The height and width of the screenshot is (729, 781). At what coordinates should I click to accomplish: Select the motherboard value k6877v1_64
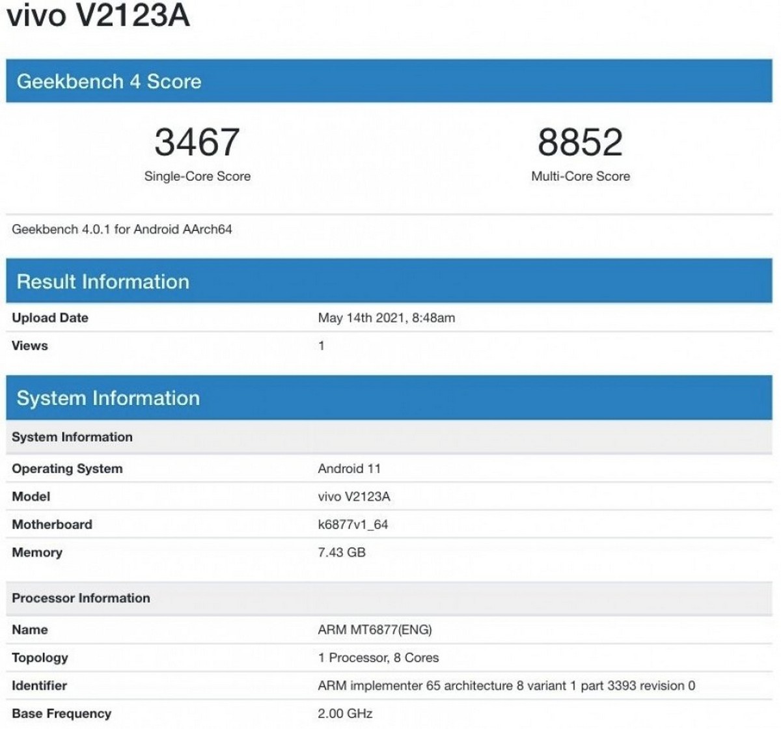[x=352, y=525]
